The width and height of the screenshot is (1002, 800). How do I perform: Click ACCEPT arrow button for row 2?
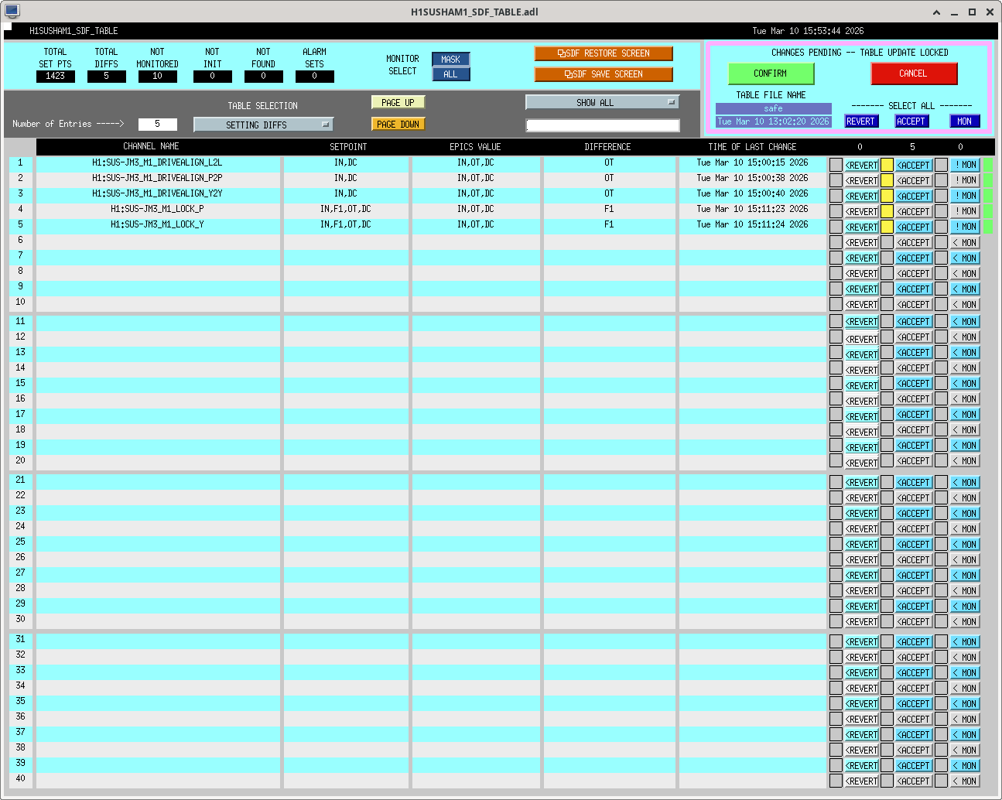click(x=913, y=180)
